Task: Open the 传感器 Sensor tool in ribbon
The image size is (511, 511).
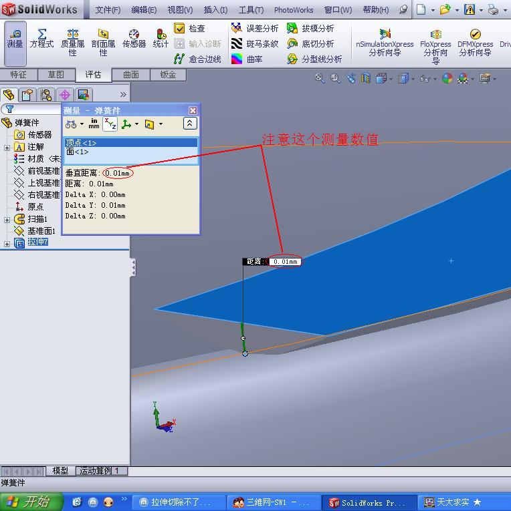Action: pyautogui.click(x=134, y=39)
